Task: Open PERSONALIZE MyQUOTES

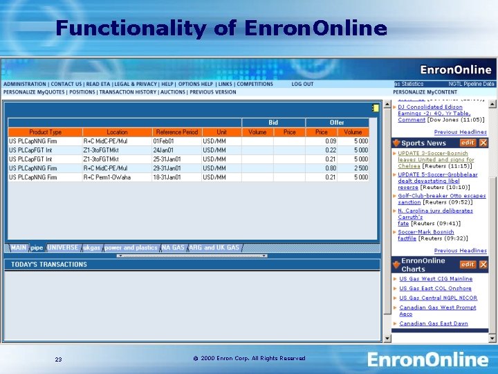Action: [34, 92]
